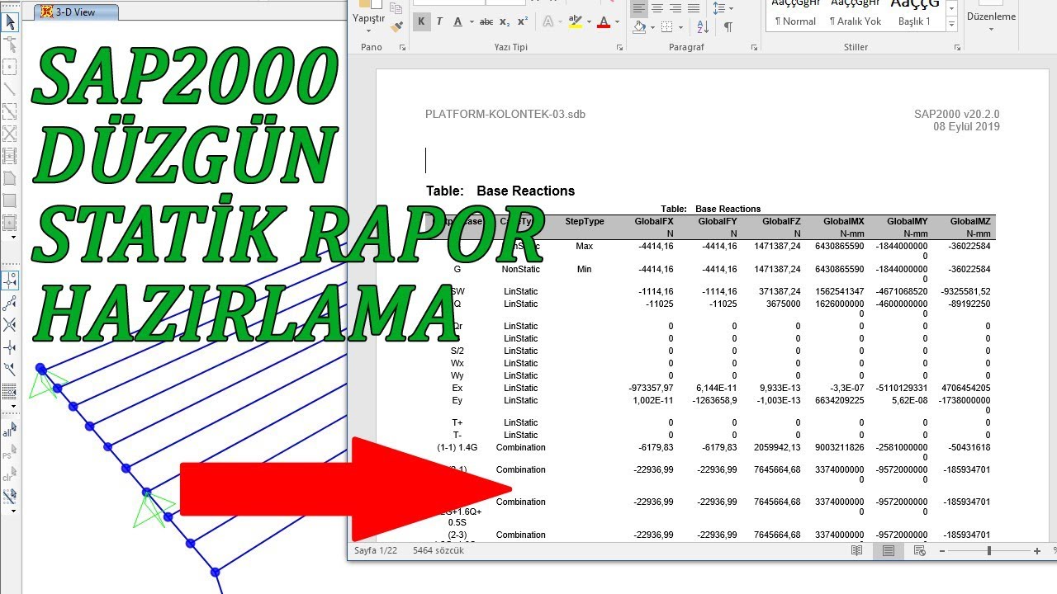The width and height of the screenshot is (1057, 594).
Task: Apply red font color
Action: point(604,22)
